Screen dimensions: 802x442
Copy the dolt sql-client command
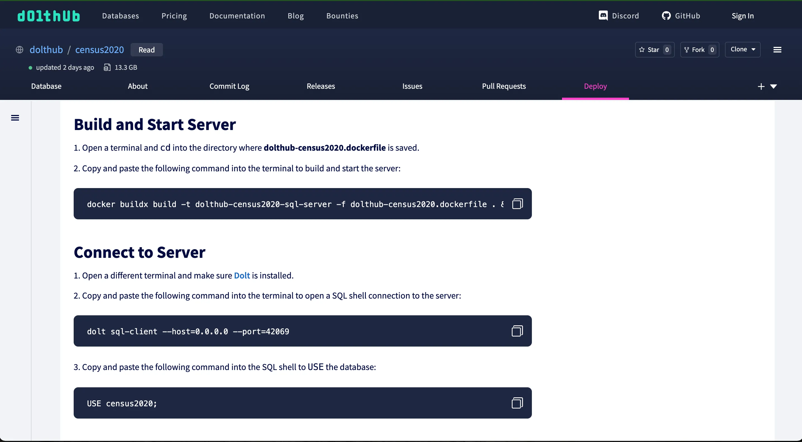[x=517, y=331]
